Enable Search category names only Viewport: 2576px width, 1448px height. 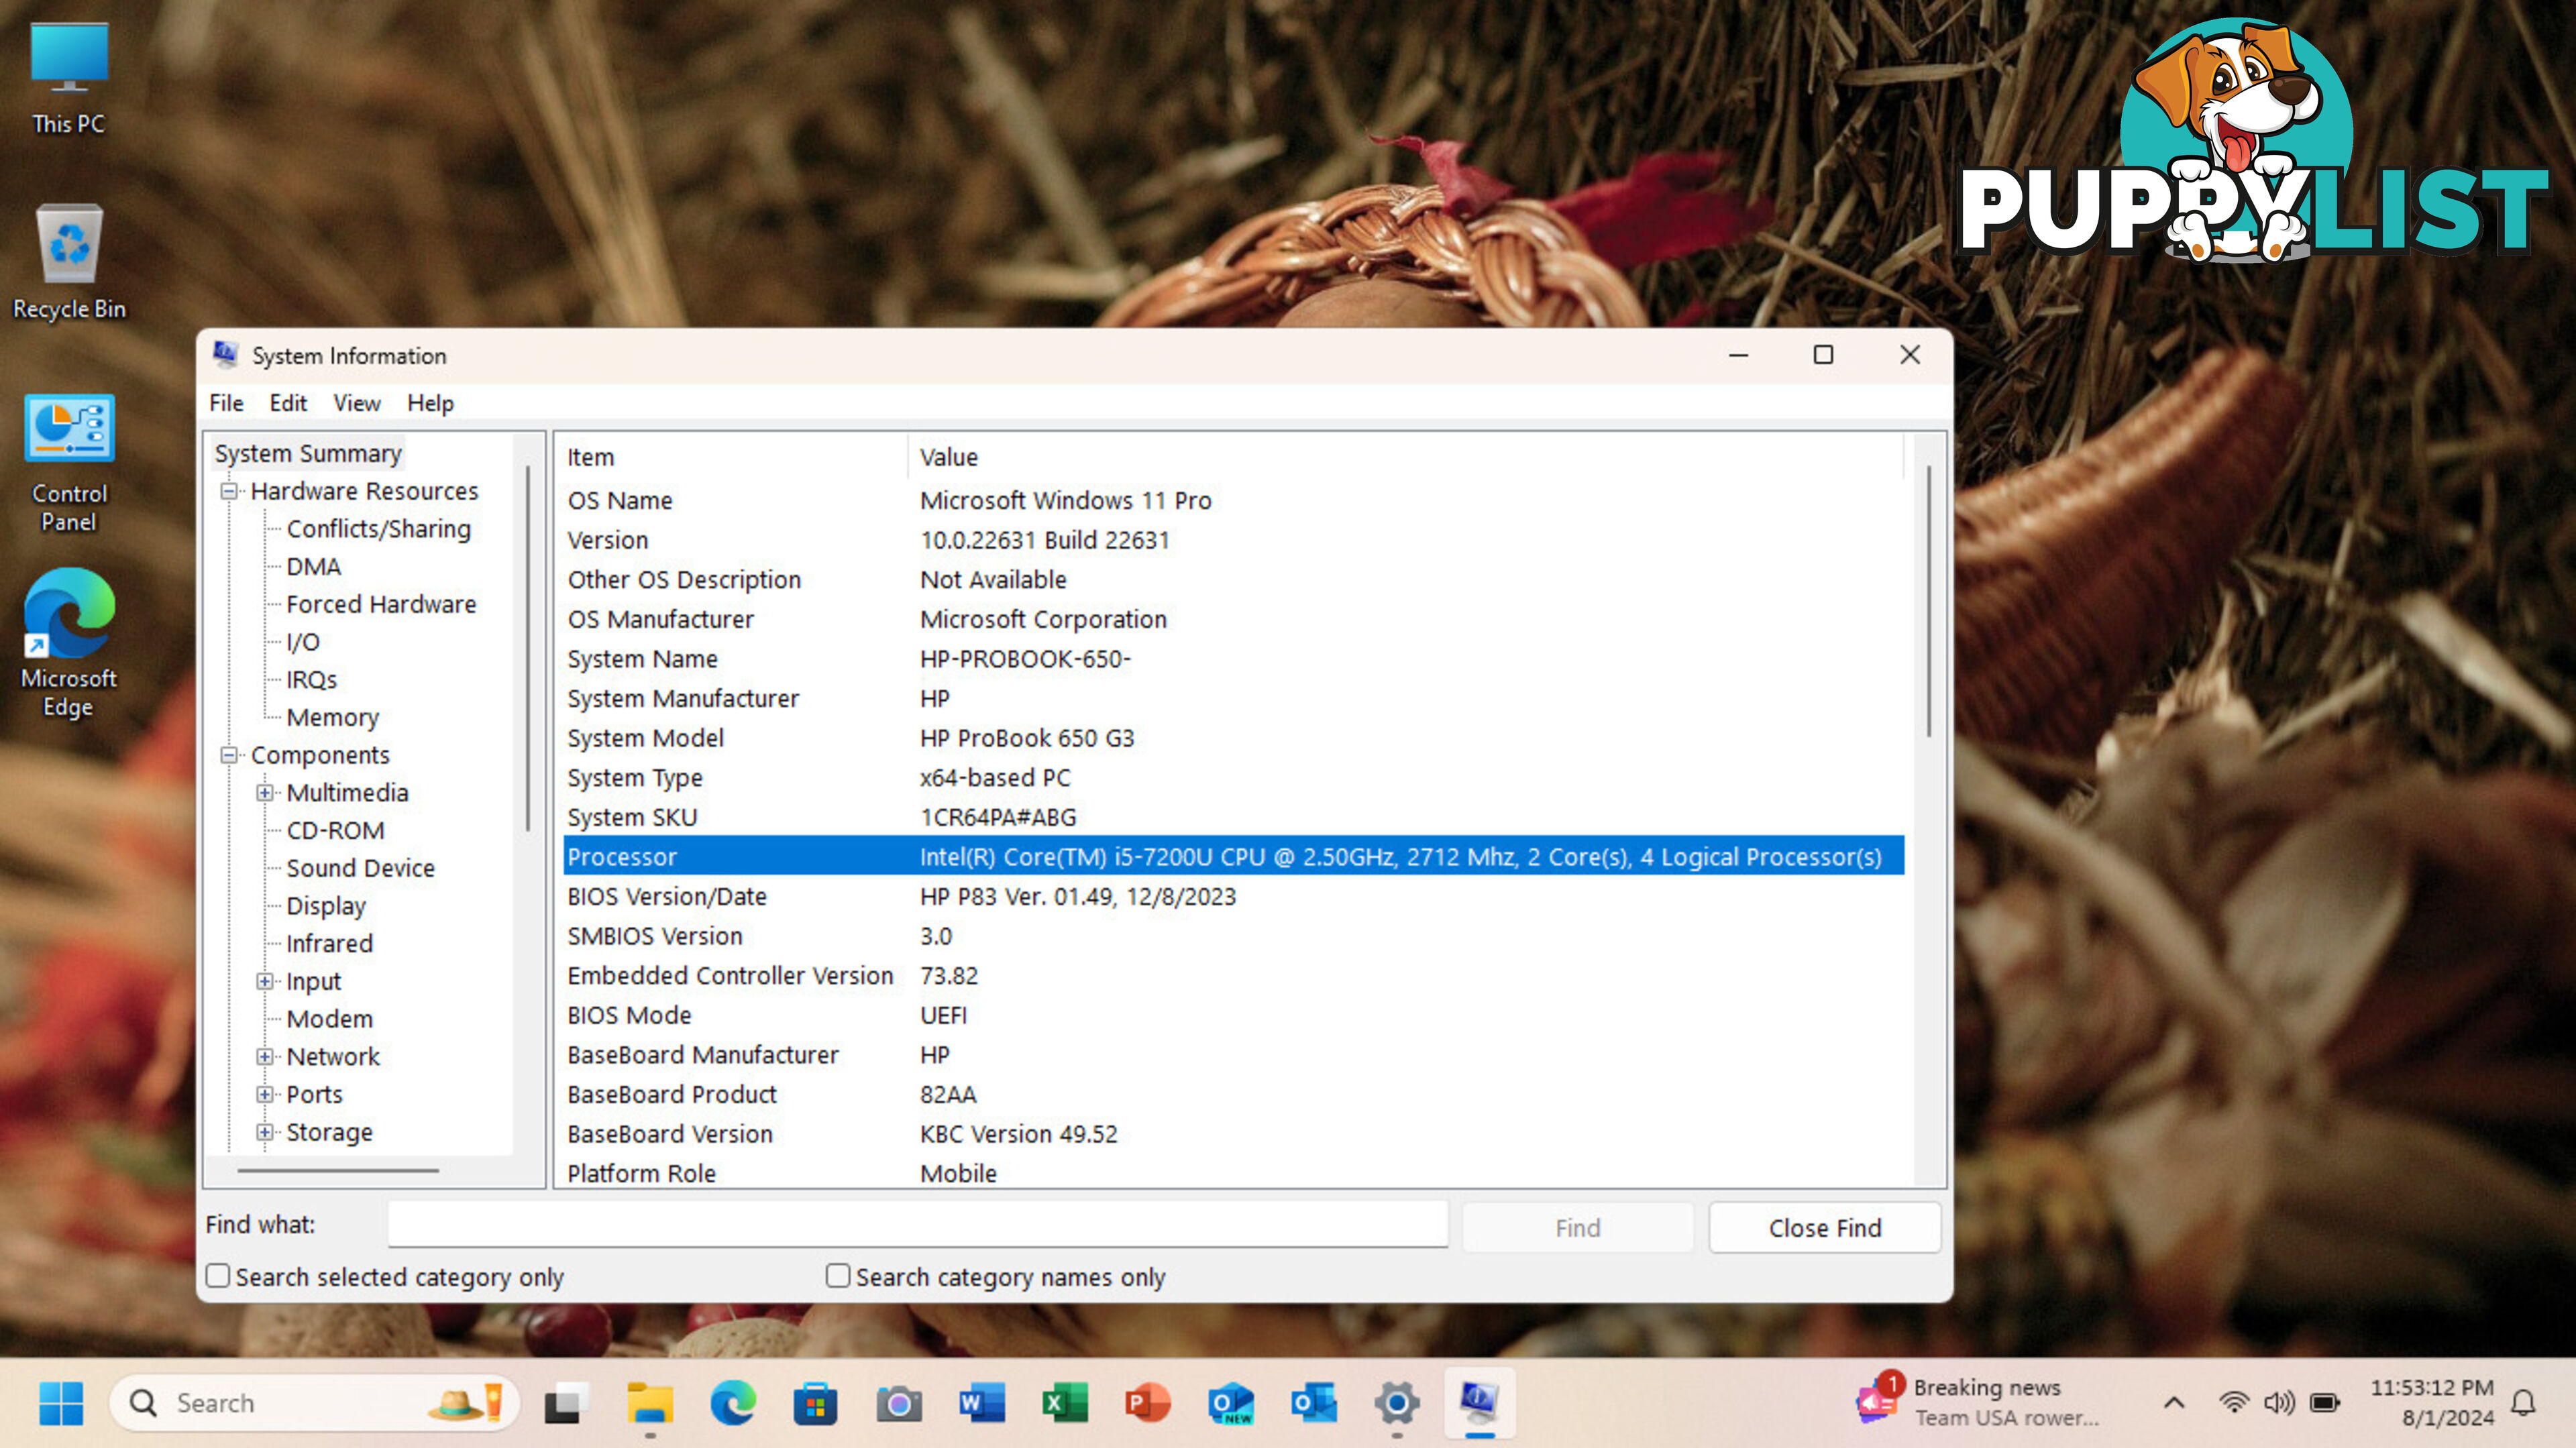pyautogui.click(x=837, y=1275)
